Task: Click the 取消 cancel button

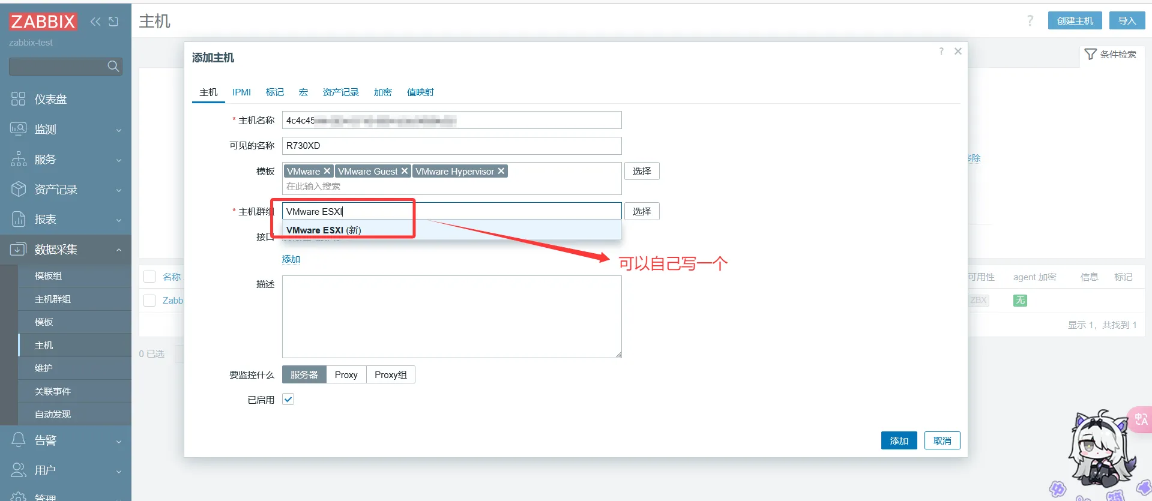Action: [x=942, y=440]
